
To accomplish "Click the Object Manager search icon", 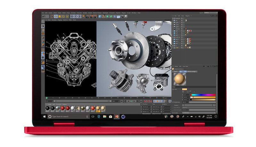I will (211, 16).
